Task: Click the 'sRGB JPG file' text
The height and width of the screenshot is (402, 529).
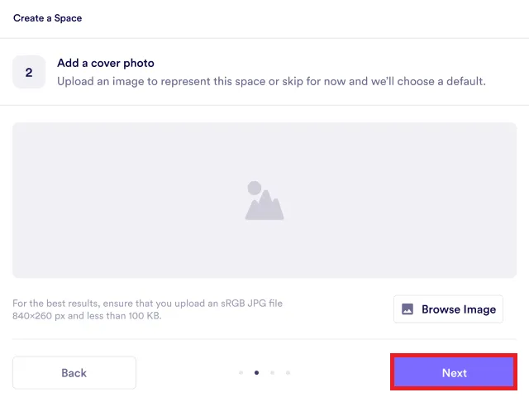Action: (x=248, y=304)
